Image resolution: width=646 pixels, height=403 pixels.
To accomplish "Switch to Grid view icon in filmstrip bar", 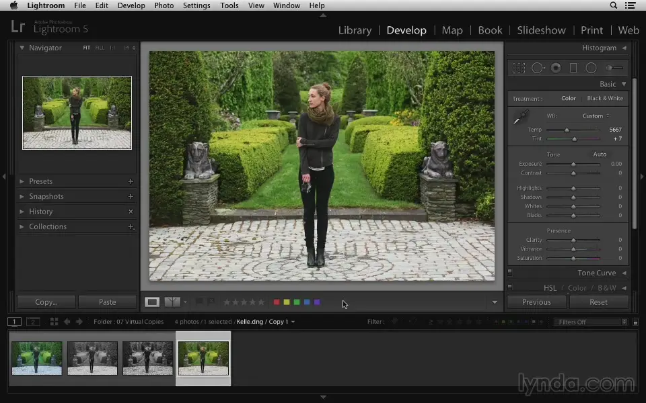I will pos(54,322).
